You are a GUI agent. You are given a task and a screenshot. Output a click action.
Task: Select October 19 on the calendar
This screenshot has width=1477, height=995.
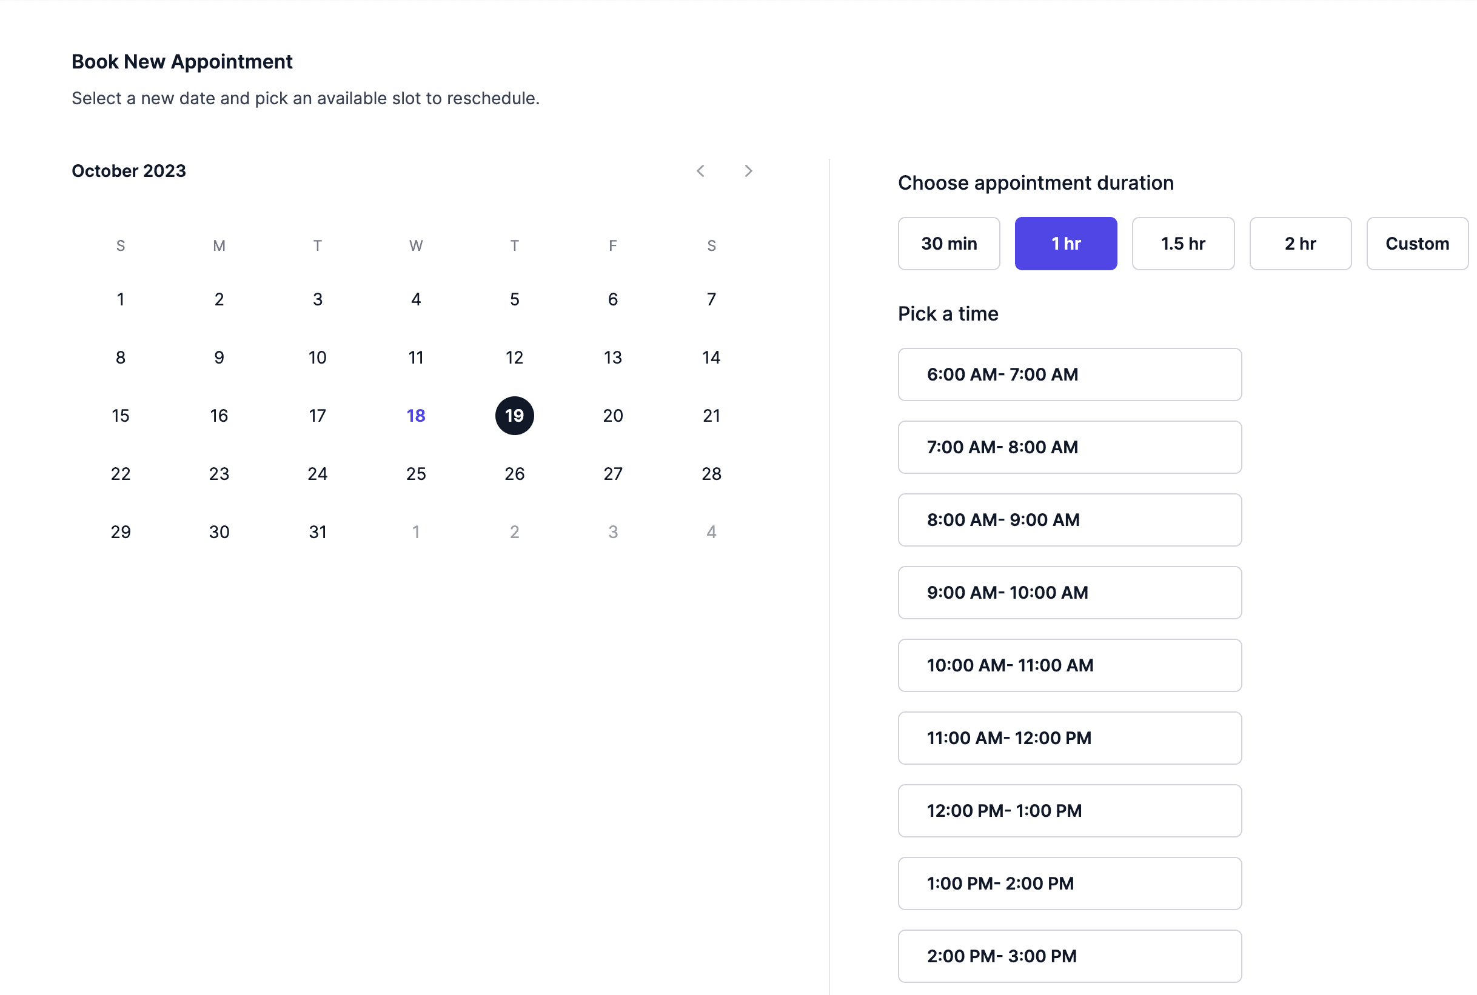point(514,416)
